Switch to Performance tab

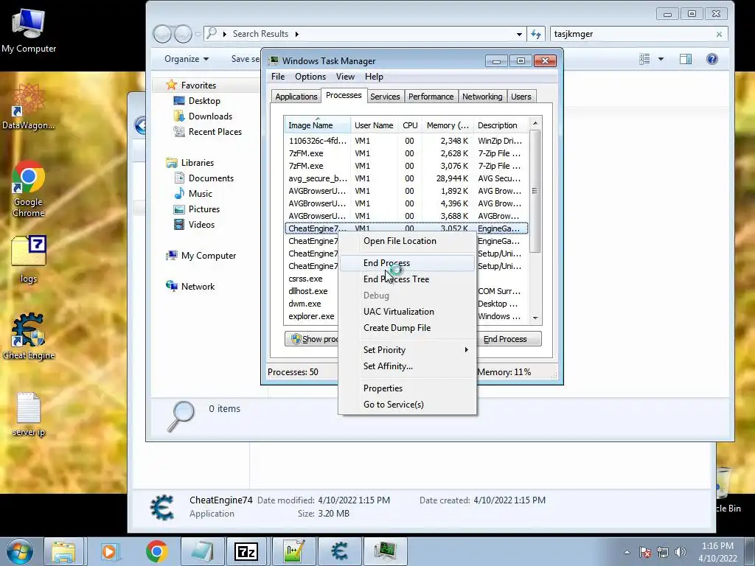click(x=431, y=97)
